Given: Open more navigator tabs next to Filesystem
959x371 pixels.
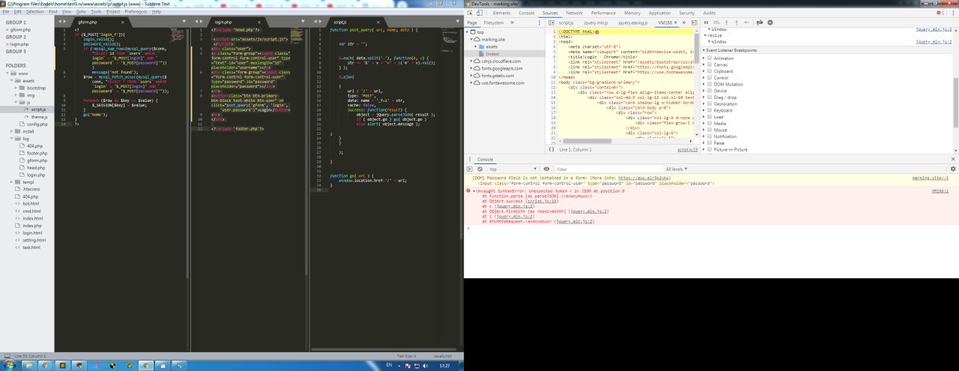Looking at the screenshot, I should point(512,23).
